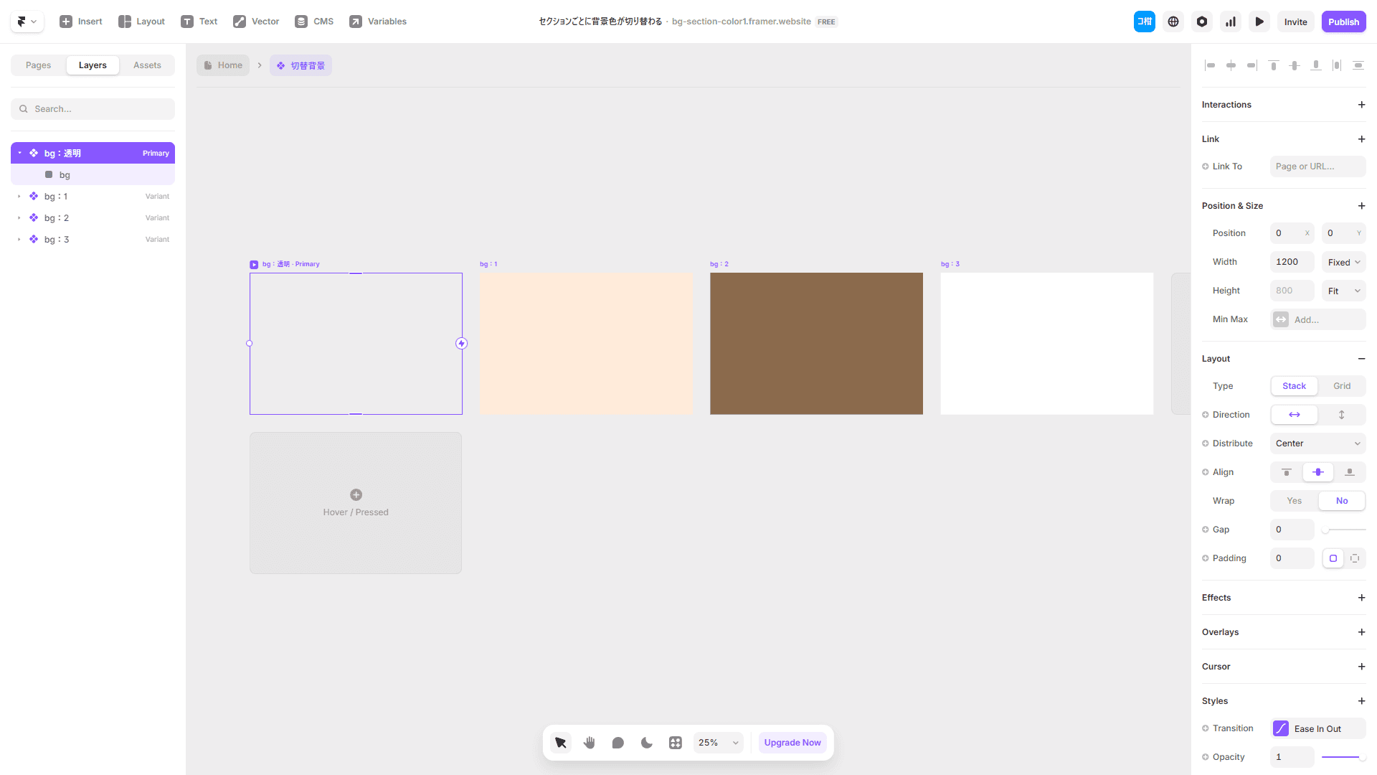Open the CMS menu
This screenshot has height=775, width=1377.
(x=314, y=22)
